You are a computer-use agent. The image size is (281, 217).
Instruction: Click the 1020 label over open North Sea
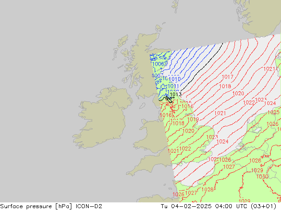click(238, 93)
